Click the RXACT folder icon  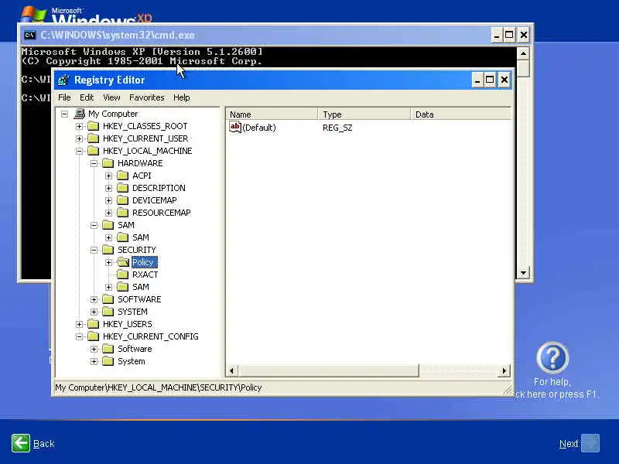pyautogui.click(x=123, y=275)
